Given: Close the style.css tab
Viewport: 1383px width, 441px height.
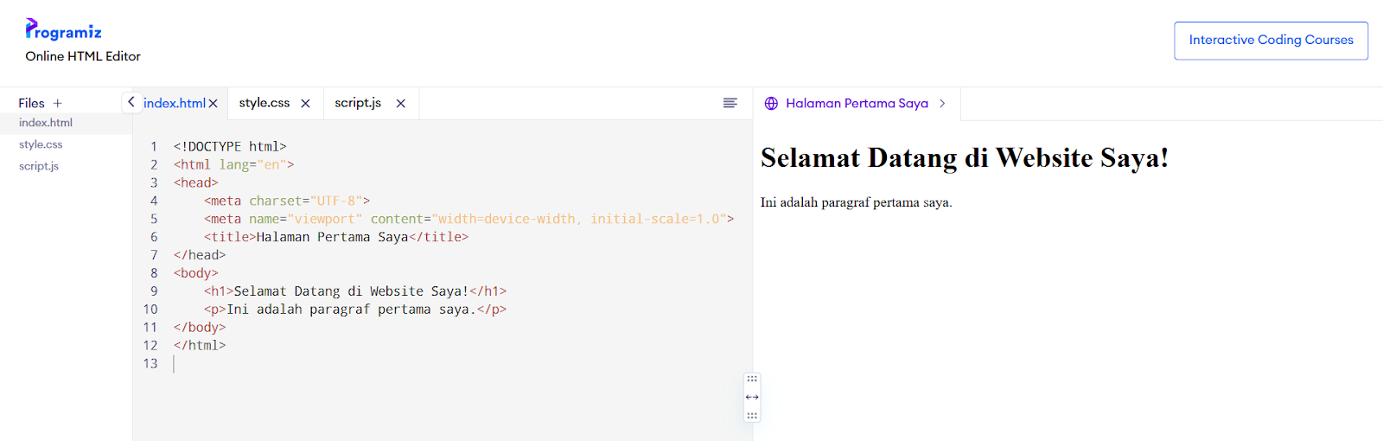Looking at the screenshot, I should point(305,103).
